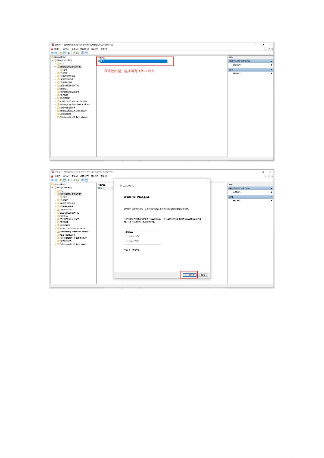
Task: Click the Up one level icon in top toolbar
Action: [x=61, y=53]
